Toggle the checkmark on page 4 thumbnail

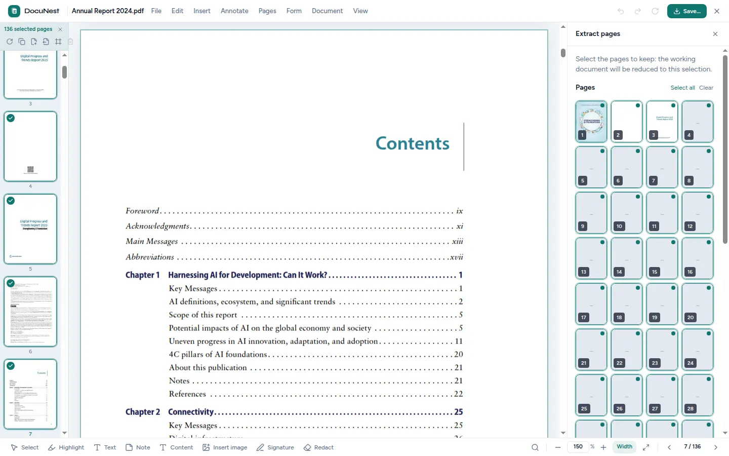pos(11,118)
